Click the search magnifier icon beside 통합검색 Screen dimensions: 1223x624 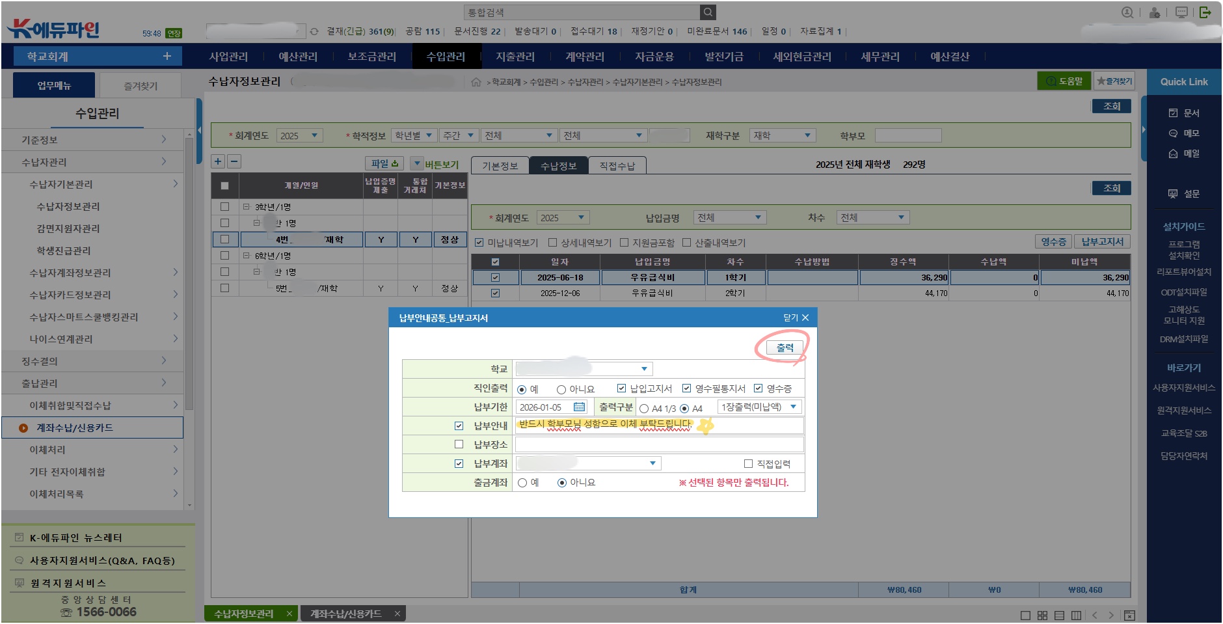coord(708,12)
